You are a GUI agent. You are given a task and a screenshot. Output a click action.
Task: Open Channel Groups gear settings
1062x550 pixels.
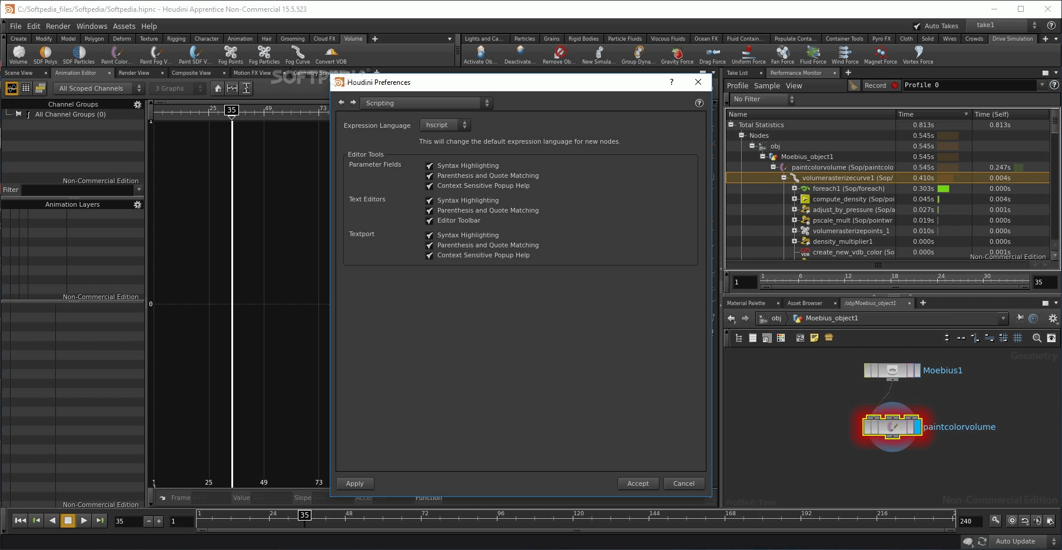pyautogui.click(x=137, y=104)
